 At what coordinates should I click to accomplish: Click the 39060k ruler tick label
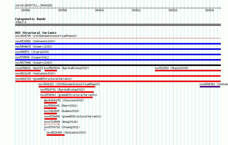pyautogui.click(x=99, y=10)
